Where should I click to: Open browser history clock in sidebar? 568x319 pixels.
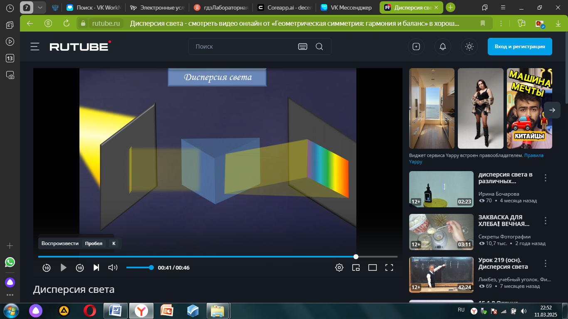[10, 8]
